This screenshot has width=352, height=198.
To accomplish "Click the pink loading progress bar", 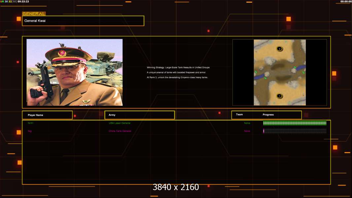I will click(x=295, y=131).
